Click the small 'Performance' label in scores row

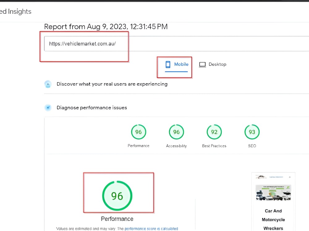click(x=138, y=146)
